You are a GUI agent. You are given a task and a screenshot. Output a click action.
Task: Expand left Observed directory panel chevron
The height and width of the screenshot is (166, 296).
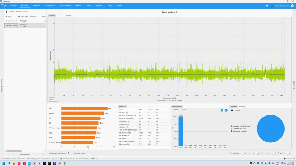point(2,11)
